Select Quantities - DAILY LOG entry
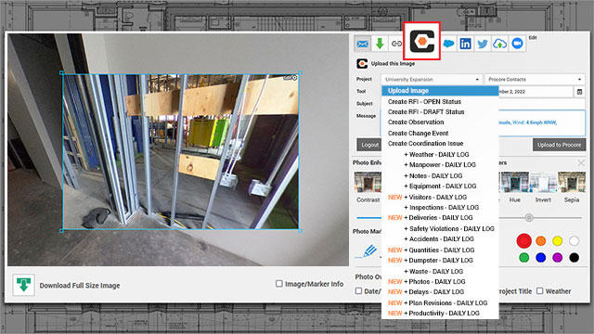Screen dimensions: 594x334 [431, 250]
